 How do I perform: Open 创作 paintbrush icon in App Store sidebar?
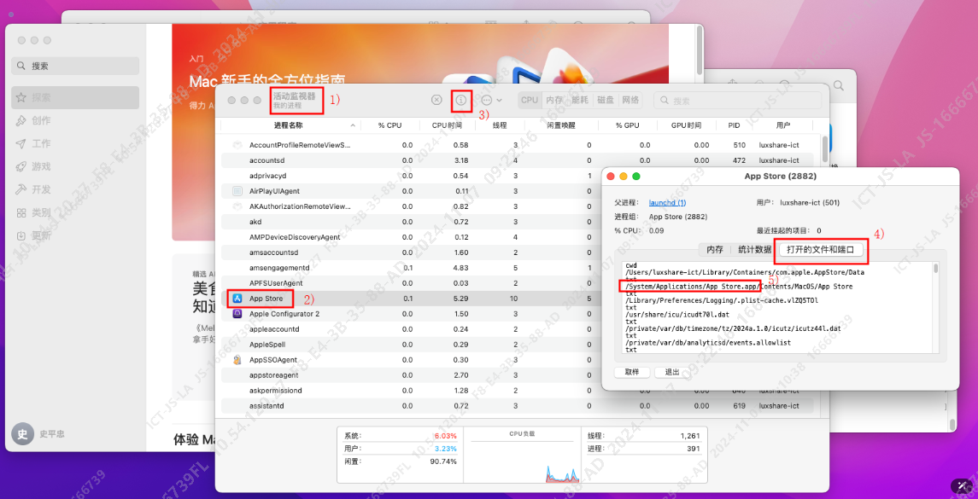tap(21, 121)
